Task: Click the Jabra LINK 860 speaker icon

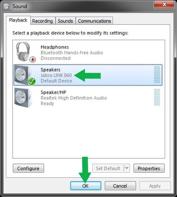Action: pos(23,75)
